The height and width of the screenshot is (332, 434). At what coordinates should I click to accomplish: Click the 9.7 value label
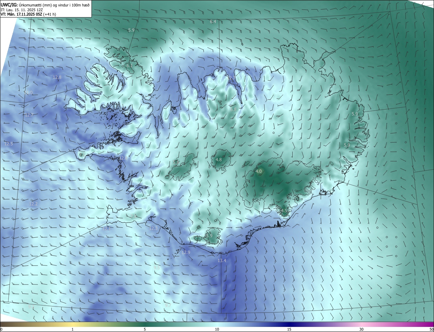(x=168, y=306)
